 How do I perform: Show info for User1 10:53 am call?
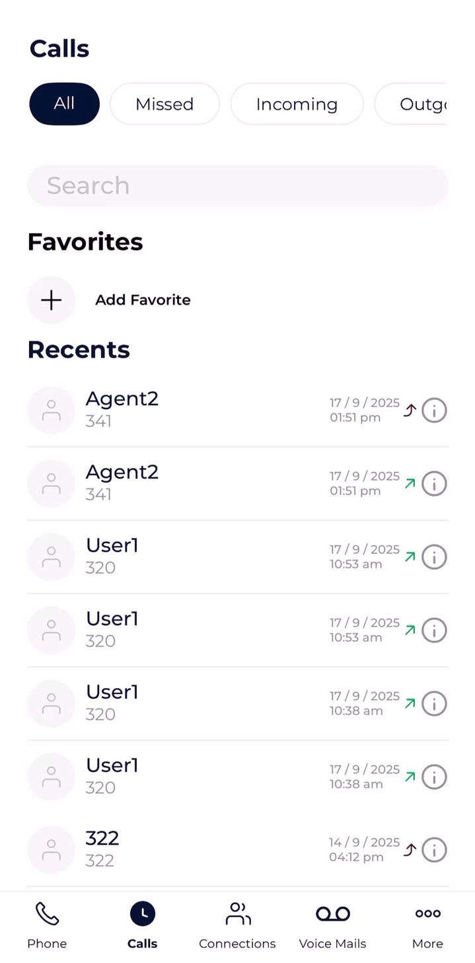[434, 557]
